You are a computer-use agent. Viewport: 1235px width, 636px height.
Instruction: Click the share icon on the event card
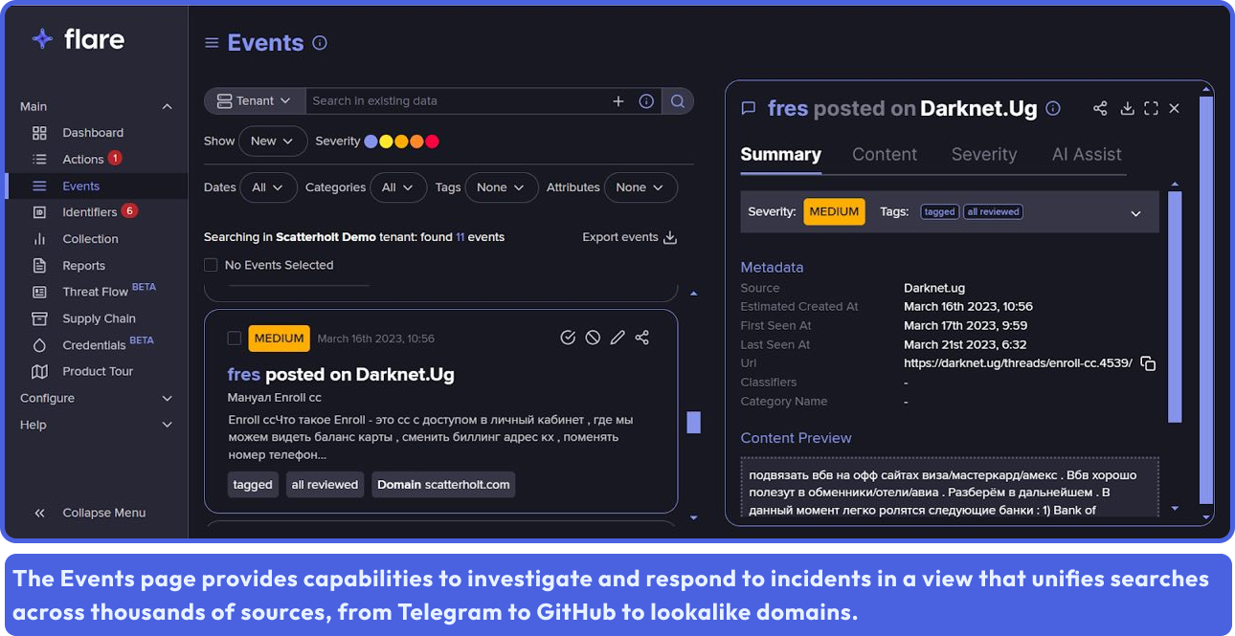(x=642, y=338)
